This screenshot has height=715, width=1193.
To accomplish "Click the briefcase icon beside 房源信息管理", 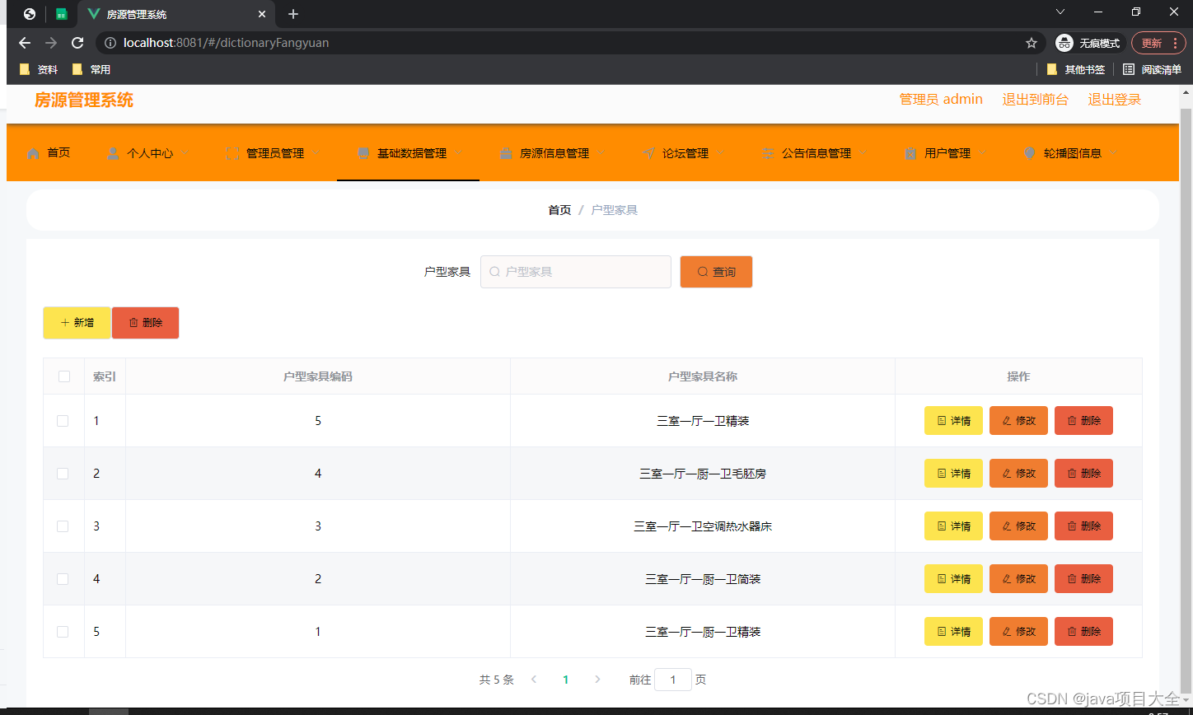I will pos(506,153).
